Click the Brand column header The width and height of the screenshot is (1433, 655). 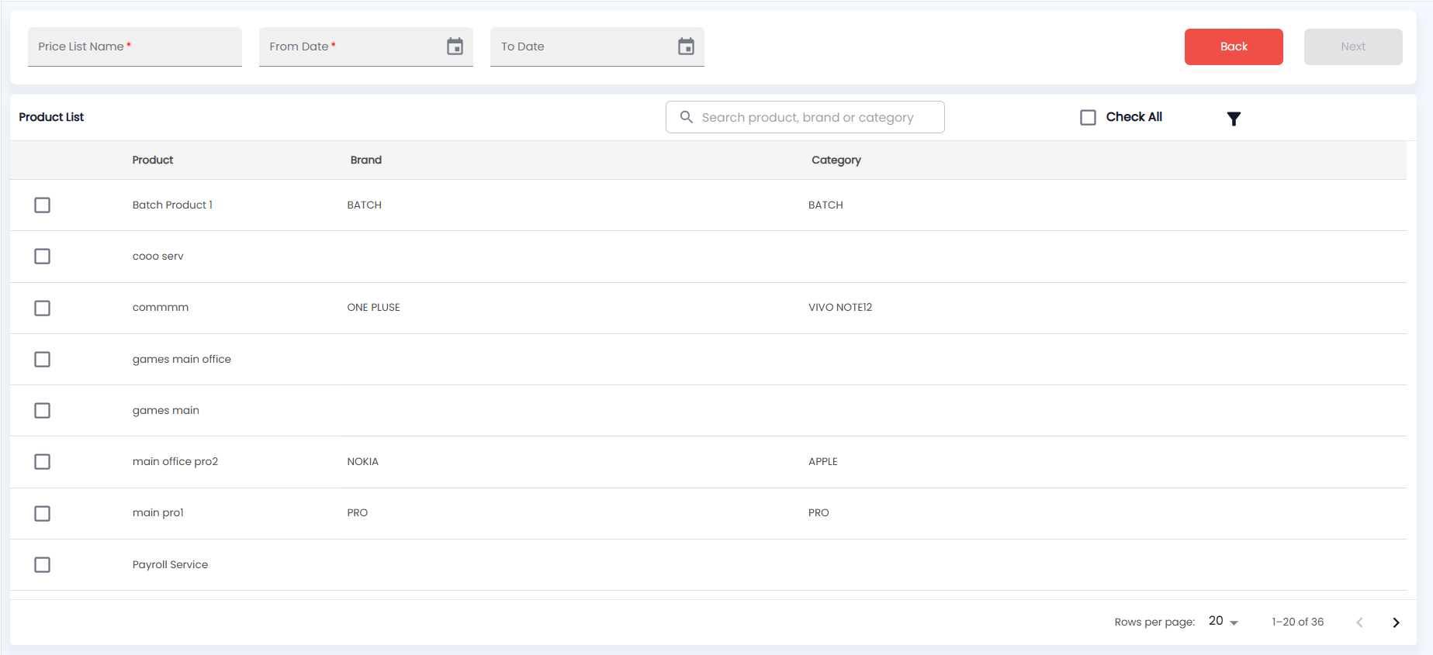pos(366,160)
